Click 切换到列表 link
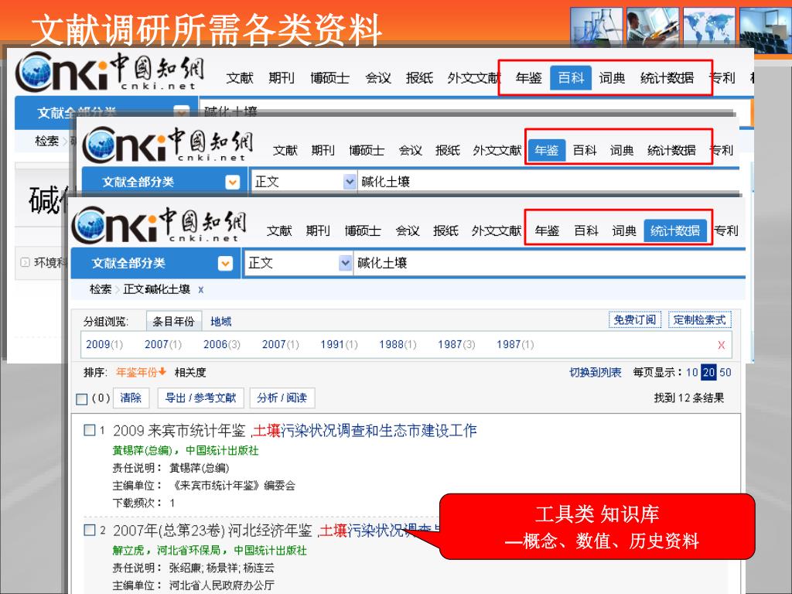The width and height of the screenshot is (792, 594). coord(595,373)
